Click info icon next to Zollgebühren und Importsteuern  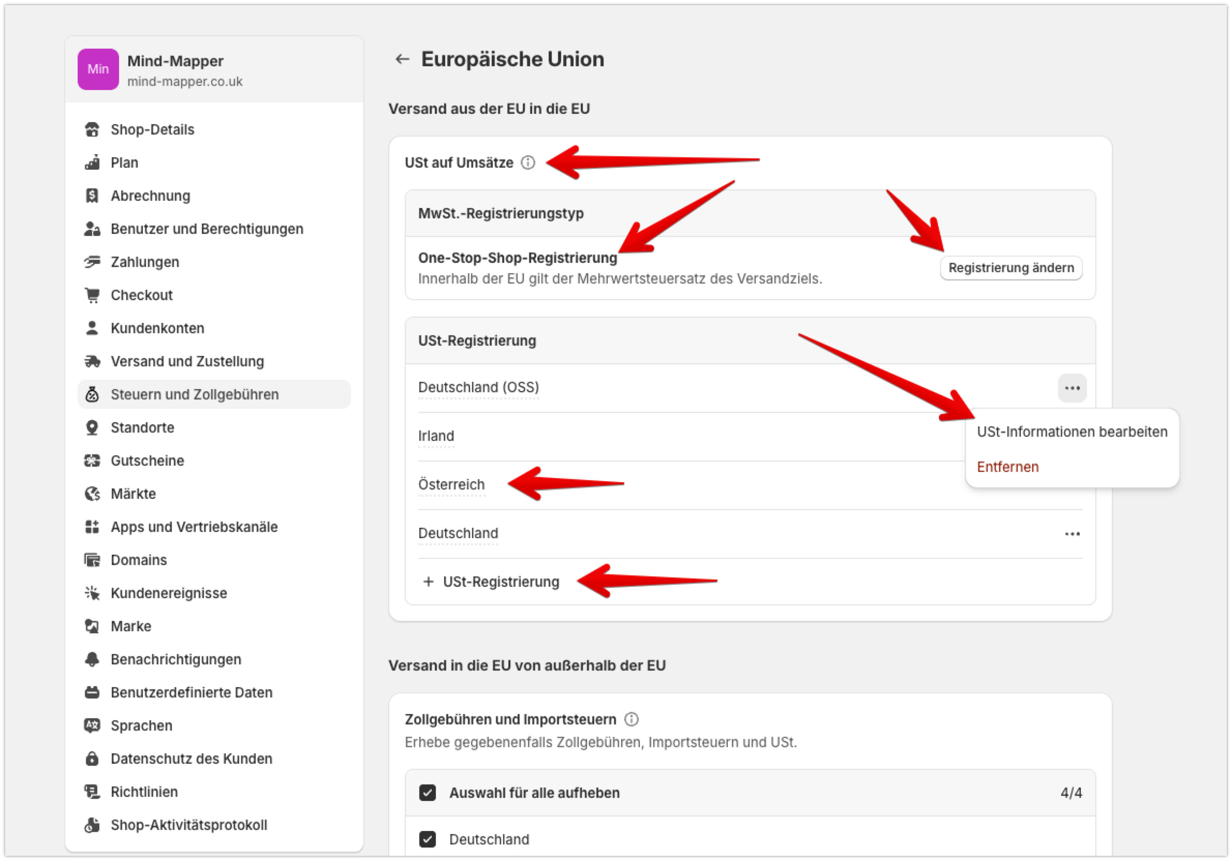coord(632,719)
